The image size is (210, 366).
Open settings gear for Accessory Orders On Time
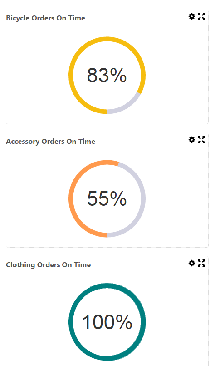(191, 140)
